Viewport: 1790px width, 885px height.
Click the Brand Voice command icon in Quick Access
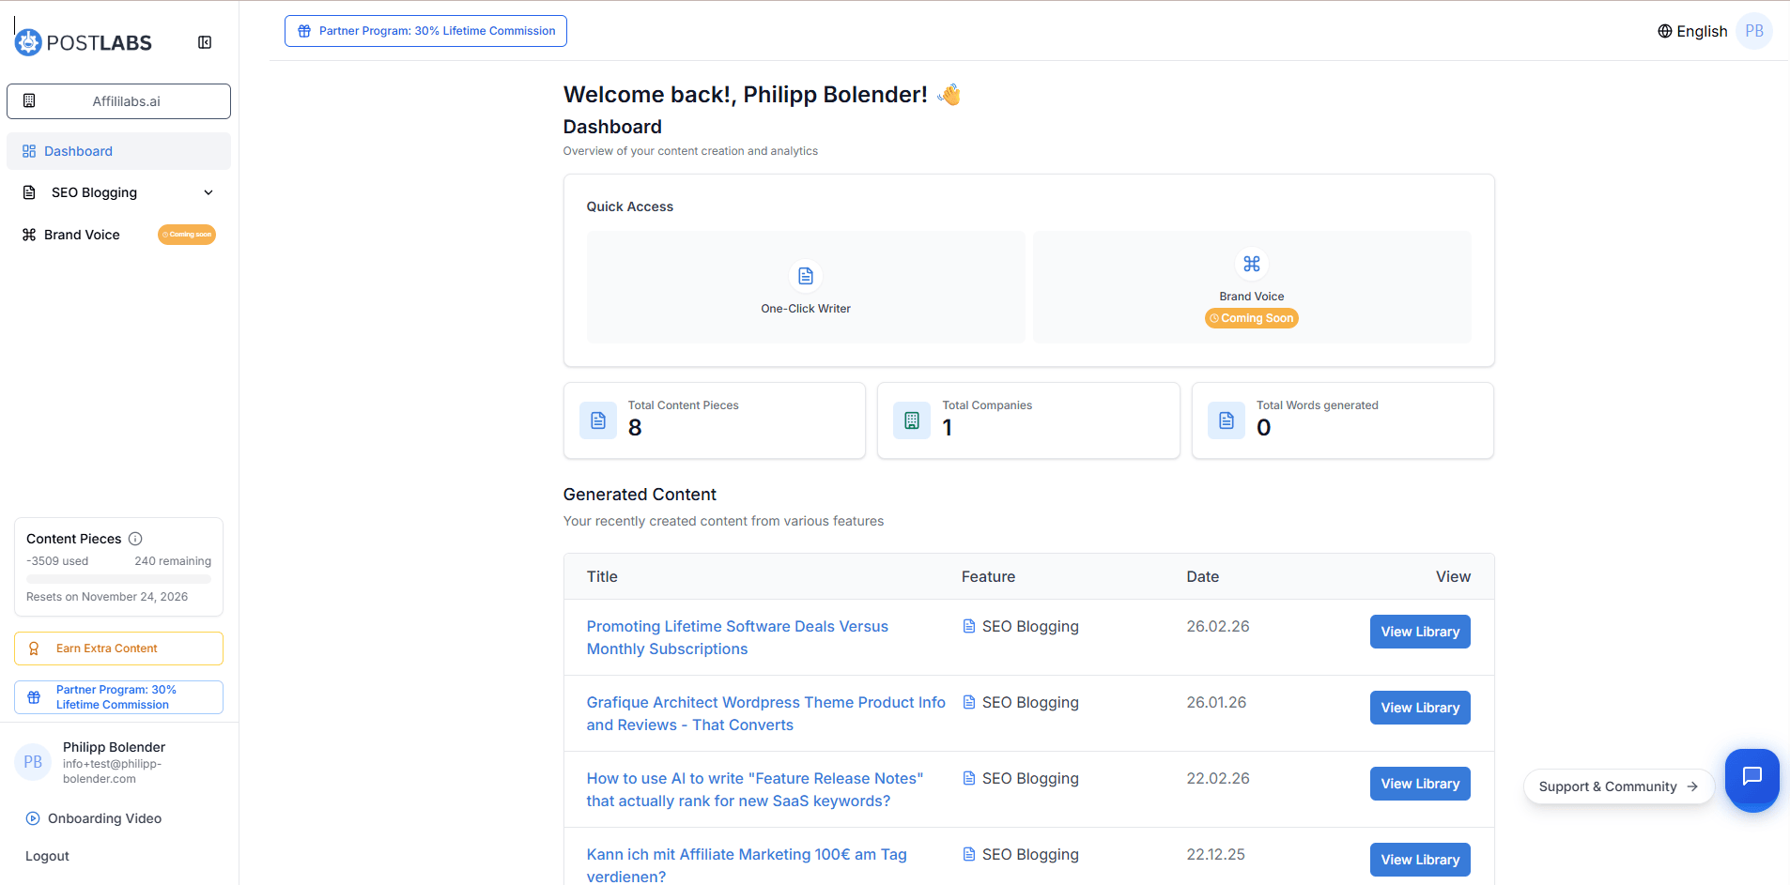pyautogui.click(x=1251, y=264)
